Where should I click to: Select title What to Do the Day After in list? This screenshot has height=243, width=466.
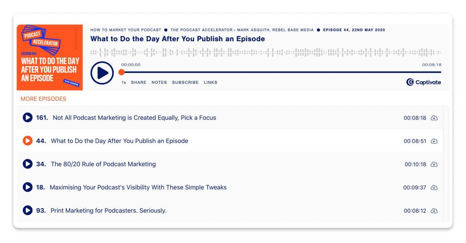click(120, 141)
